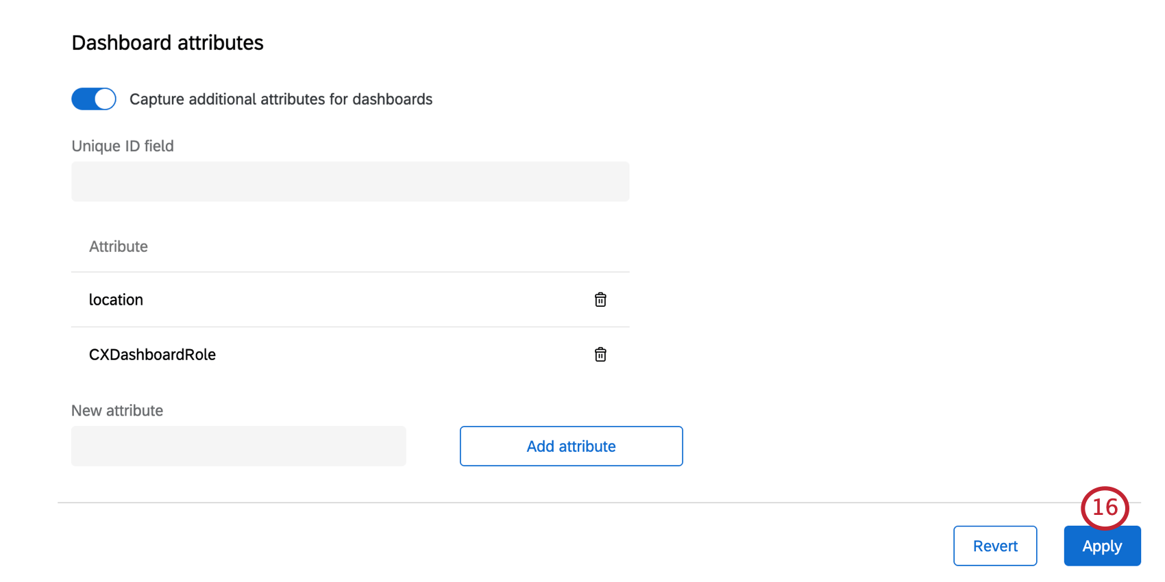Image resolution: width=1165 pixels, height=582 pixels.
Task: Click the Dashboard attributes heading
Action: click(x=168, y=43)
